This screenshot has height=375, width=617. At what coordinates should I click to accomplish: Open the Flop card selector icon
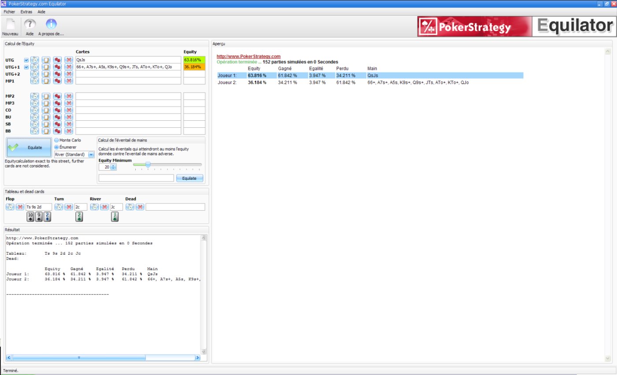[x=10, y=207]
